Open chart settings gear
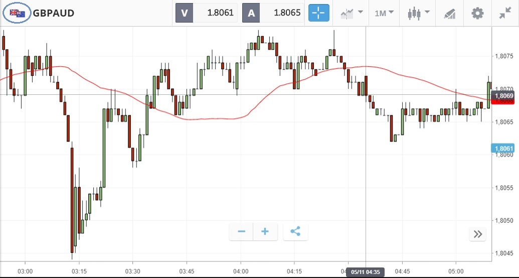Viewport: 519px width, 278px height. tap(477, 13)
